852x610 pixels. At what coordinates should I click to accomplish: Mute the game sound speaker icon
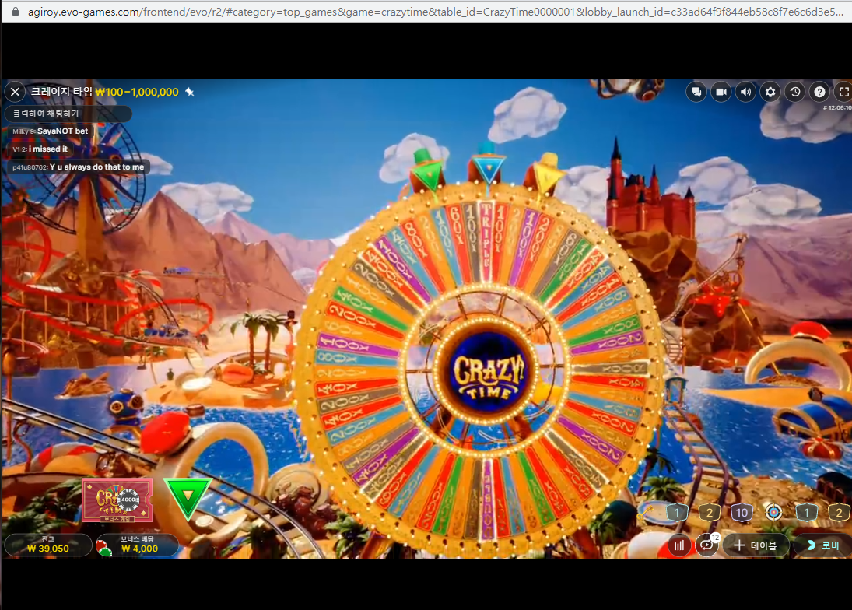[x=745, y=93]
